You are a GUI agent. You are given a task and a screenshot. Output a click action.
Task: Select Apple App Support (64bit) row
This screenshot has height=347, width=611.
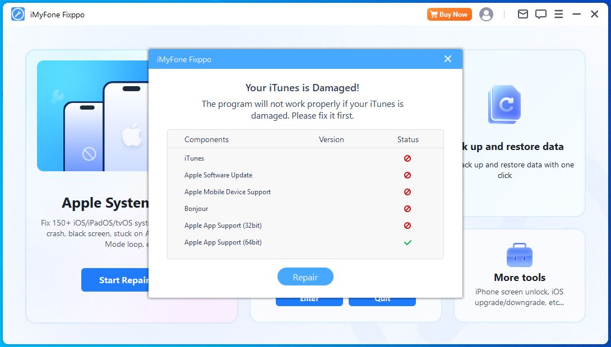[305, 242]
